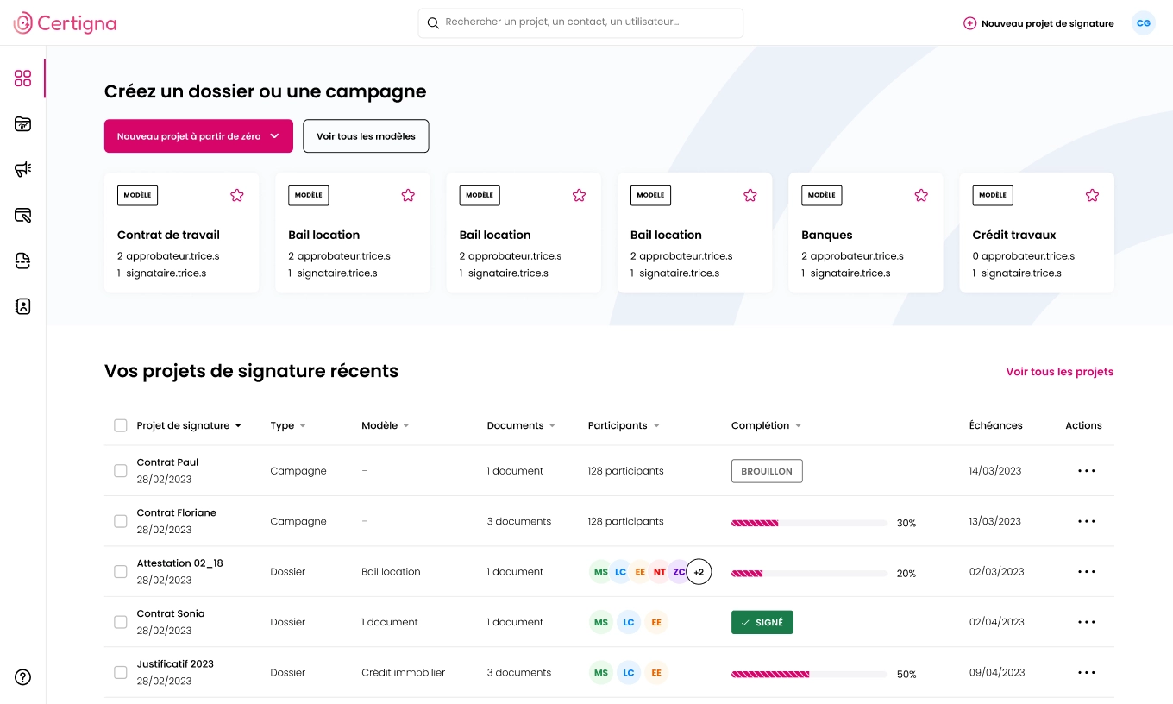
Task: Check the Contrat Sonia row checkbox
Action: point(121,622)
